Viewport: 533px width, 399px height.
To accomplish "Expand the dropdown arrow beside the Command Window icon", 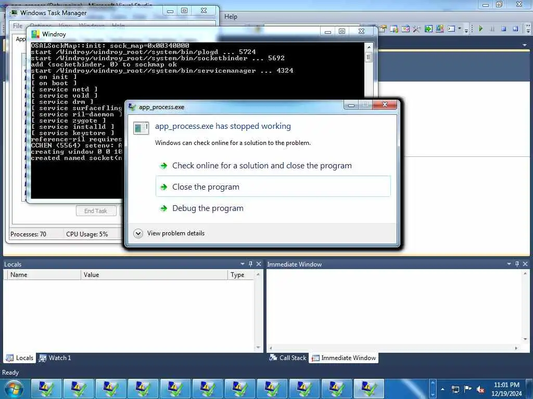I will pyautogui.click(x=460, y=29).
